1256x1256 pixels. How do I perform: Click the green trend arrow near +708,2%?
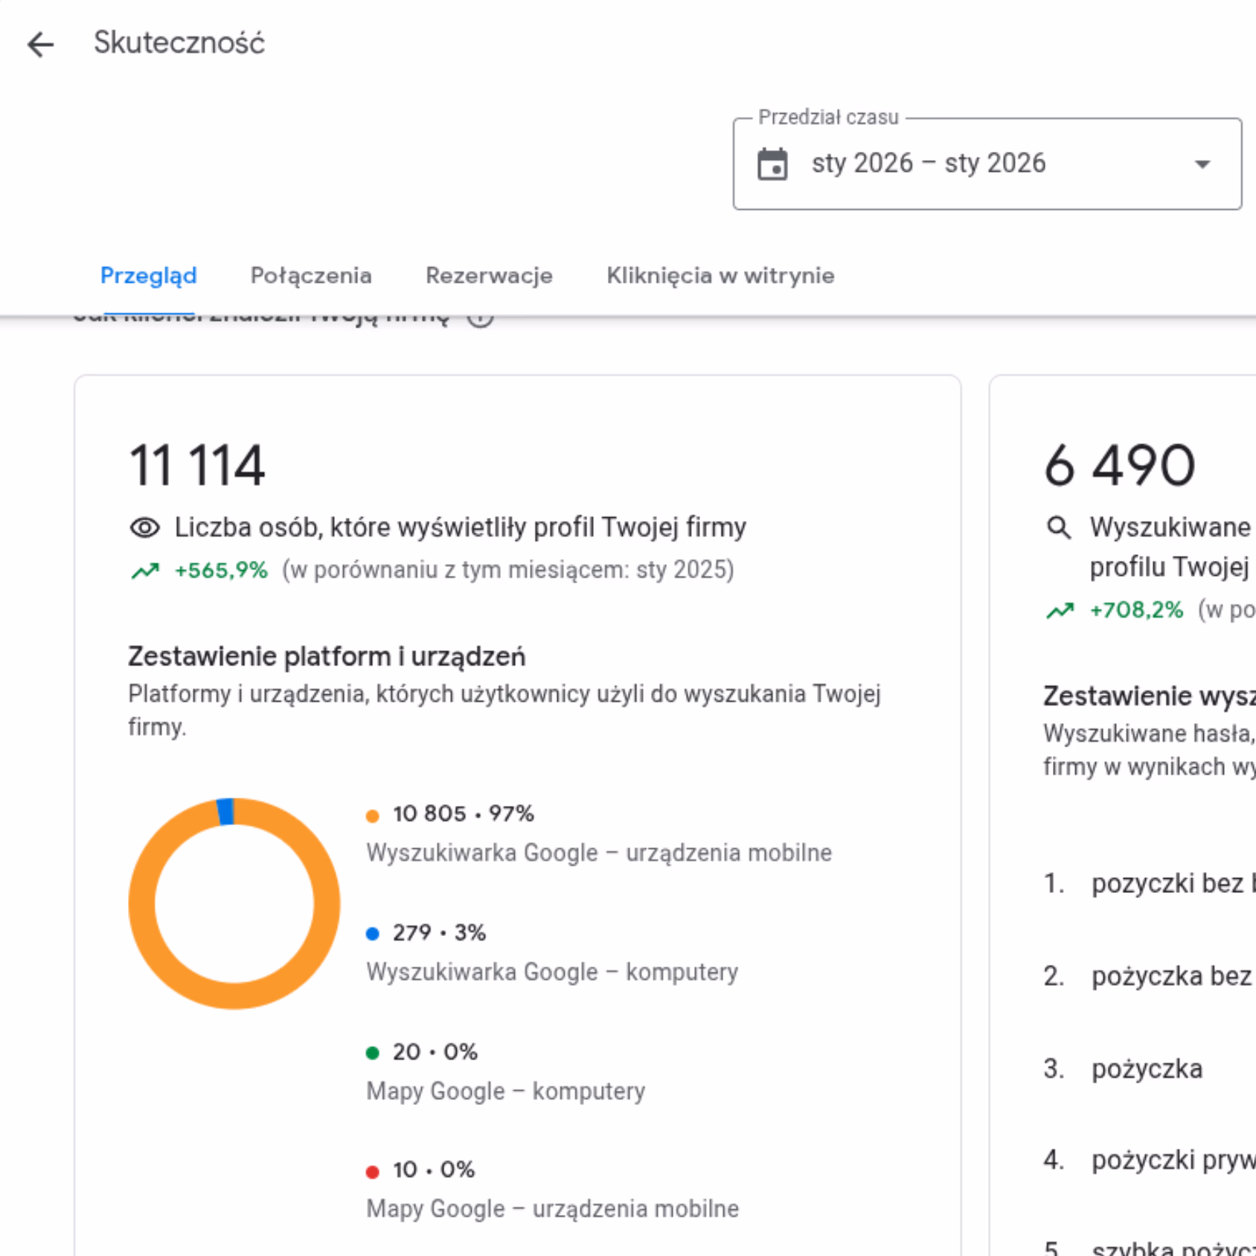point(1060,611)
